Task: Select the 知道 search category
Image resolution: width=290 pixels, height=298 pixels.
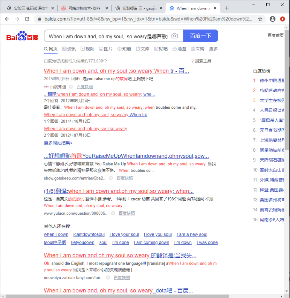Action: [x=124, y=49]
